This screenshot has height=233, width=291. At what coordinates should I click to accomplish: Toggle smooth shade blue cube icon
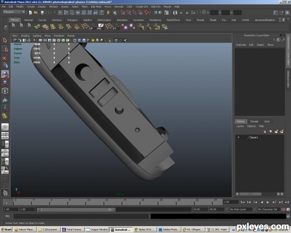click(x=80, y=40)
